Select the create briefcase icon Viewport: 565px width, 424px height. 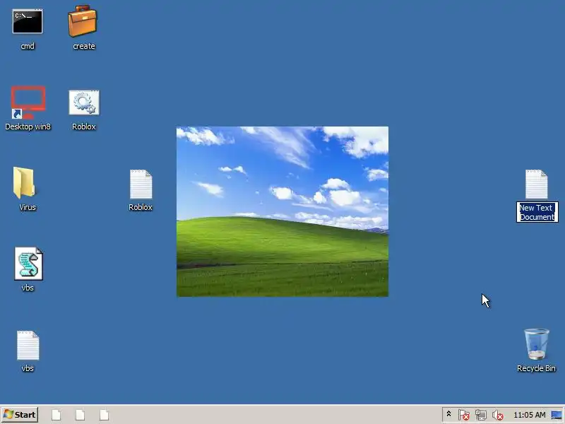83,21
